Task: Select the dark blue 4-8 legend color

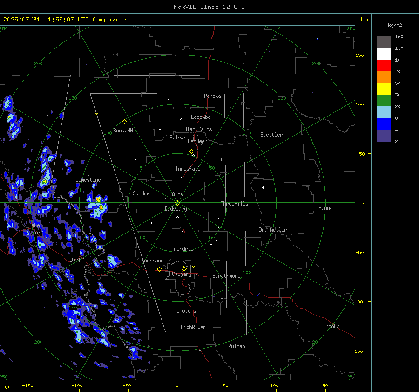Action: pos(384,124)
